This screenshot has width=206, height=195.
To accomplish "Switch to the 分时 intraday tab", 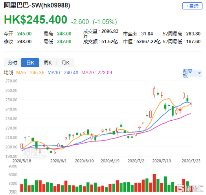I will pyautogui.click(x=13, y=63).
